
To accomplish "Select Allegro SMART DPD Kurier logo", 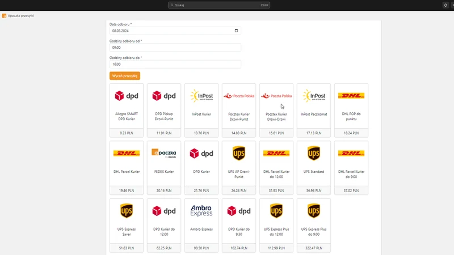I will (x=127, y=96).
